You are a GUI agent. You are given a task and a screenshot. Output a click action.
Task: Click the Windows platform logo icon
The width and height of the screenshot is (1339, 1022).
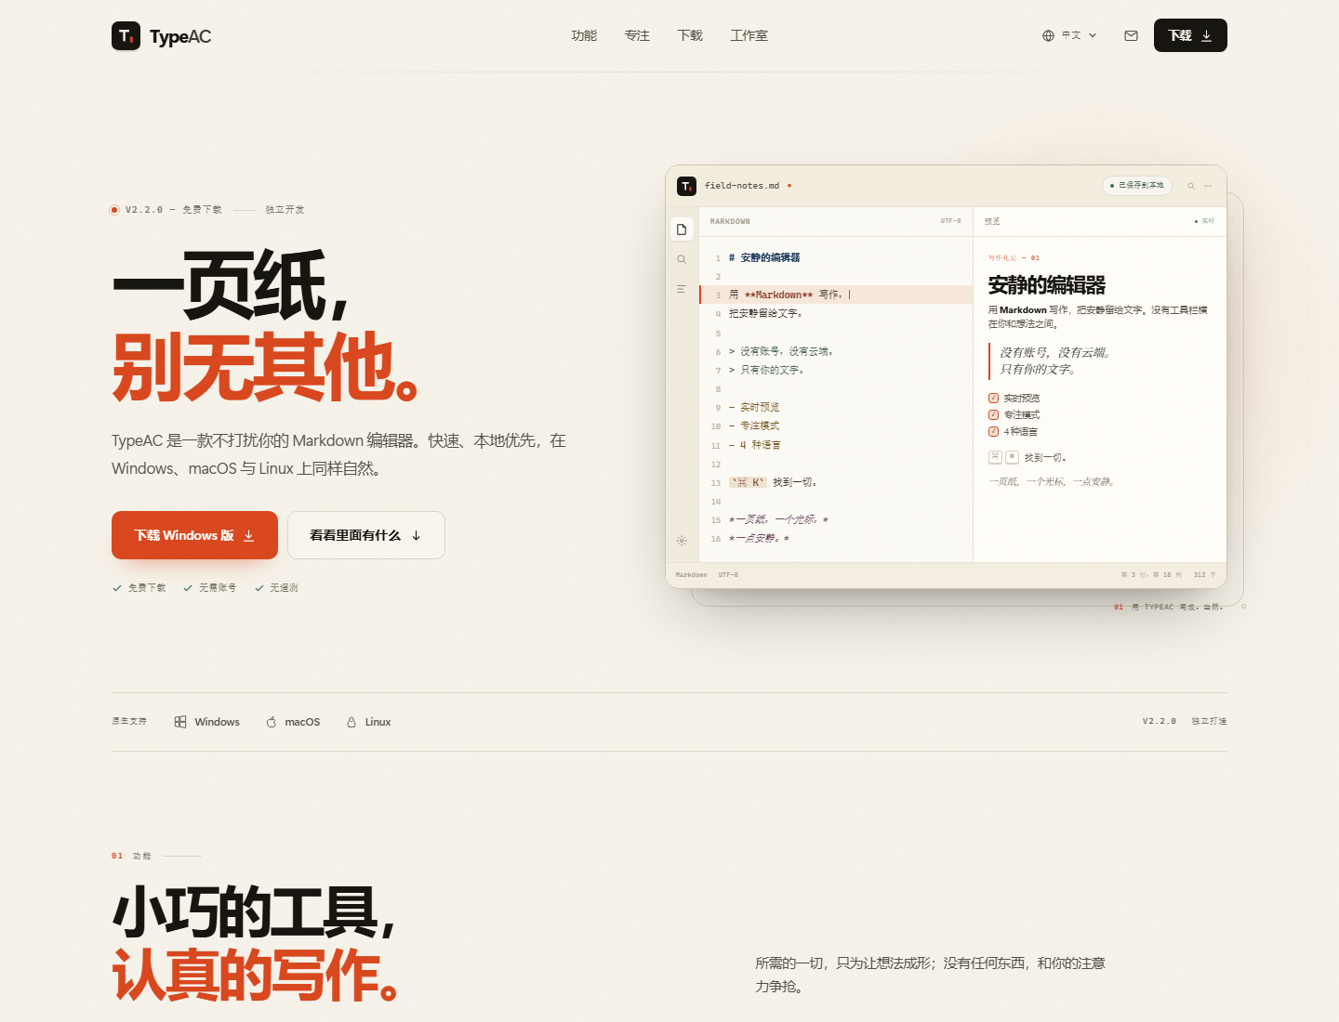click(x=180, y=722)
